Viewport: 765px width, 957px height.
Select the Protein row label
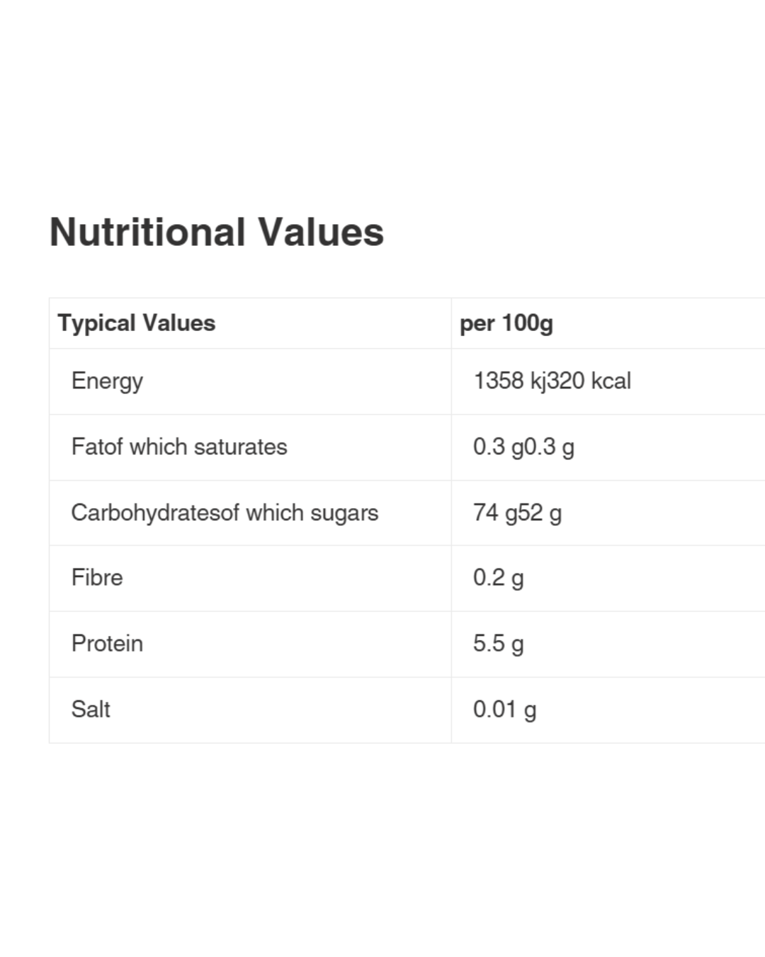click(x=107, y=644)
